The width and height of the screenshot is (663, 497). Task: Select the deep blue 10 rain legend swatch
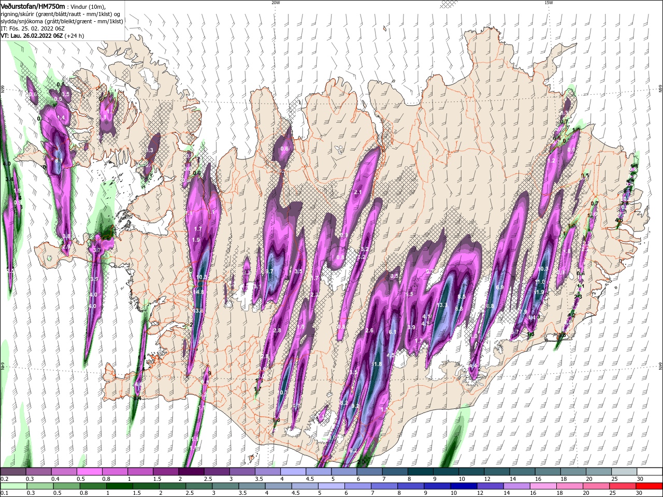tap(463, 486)
